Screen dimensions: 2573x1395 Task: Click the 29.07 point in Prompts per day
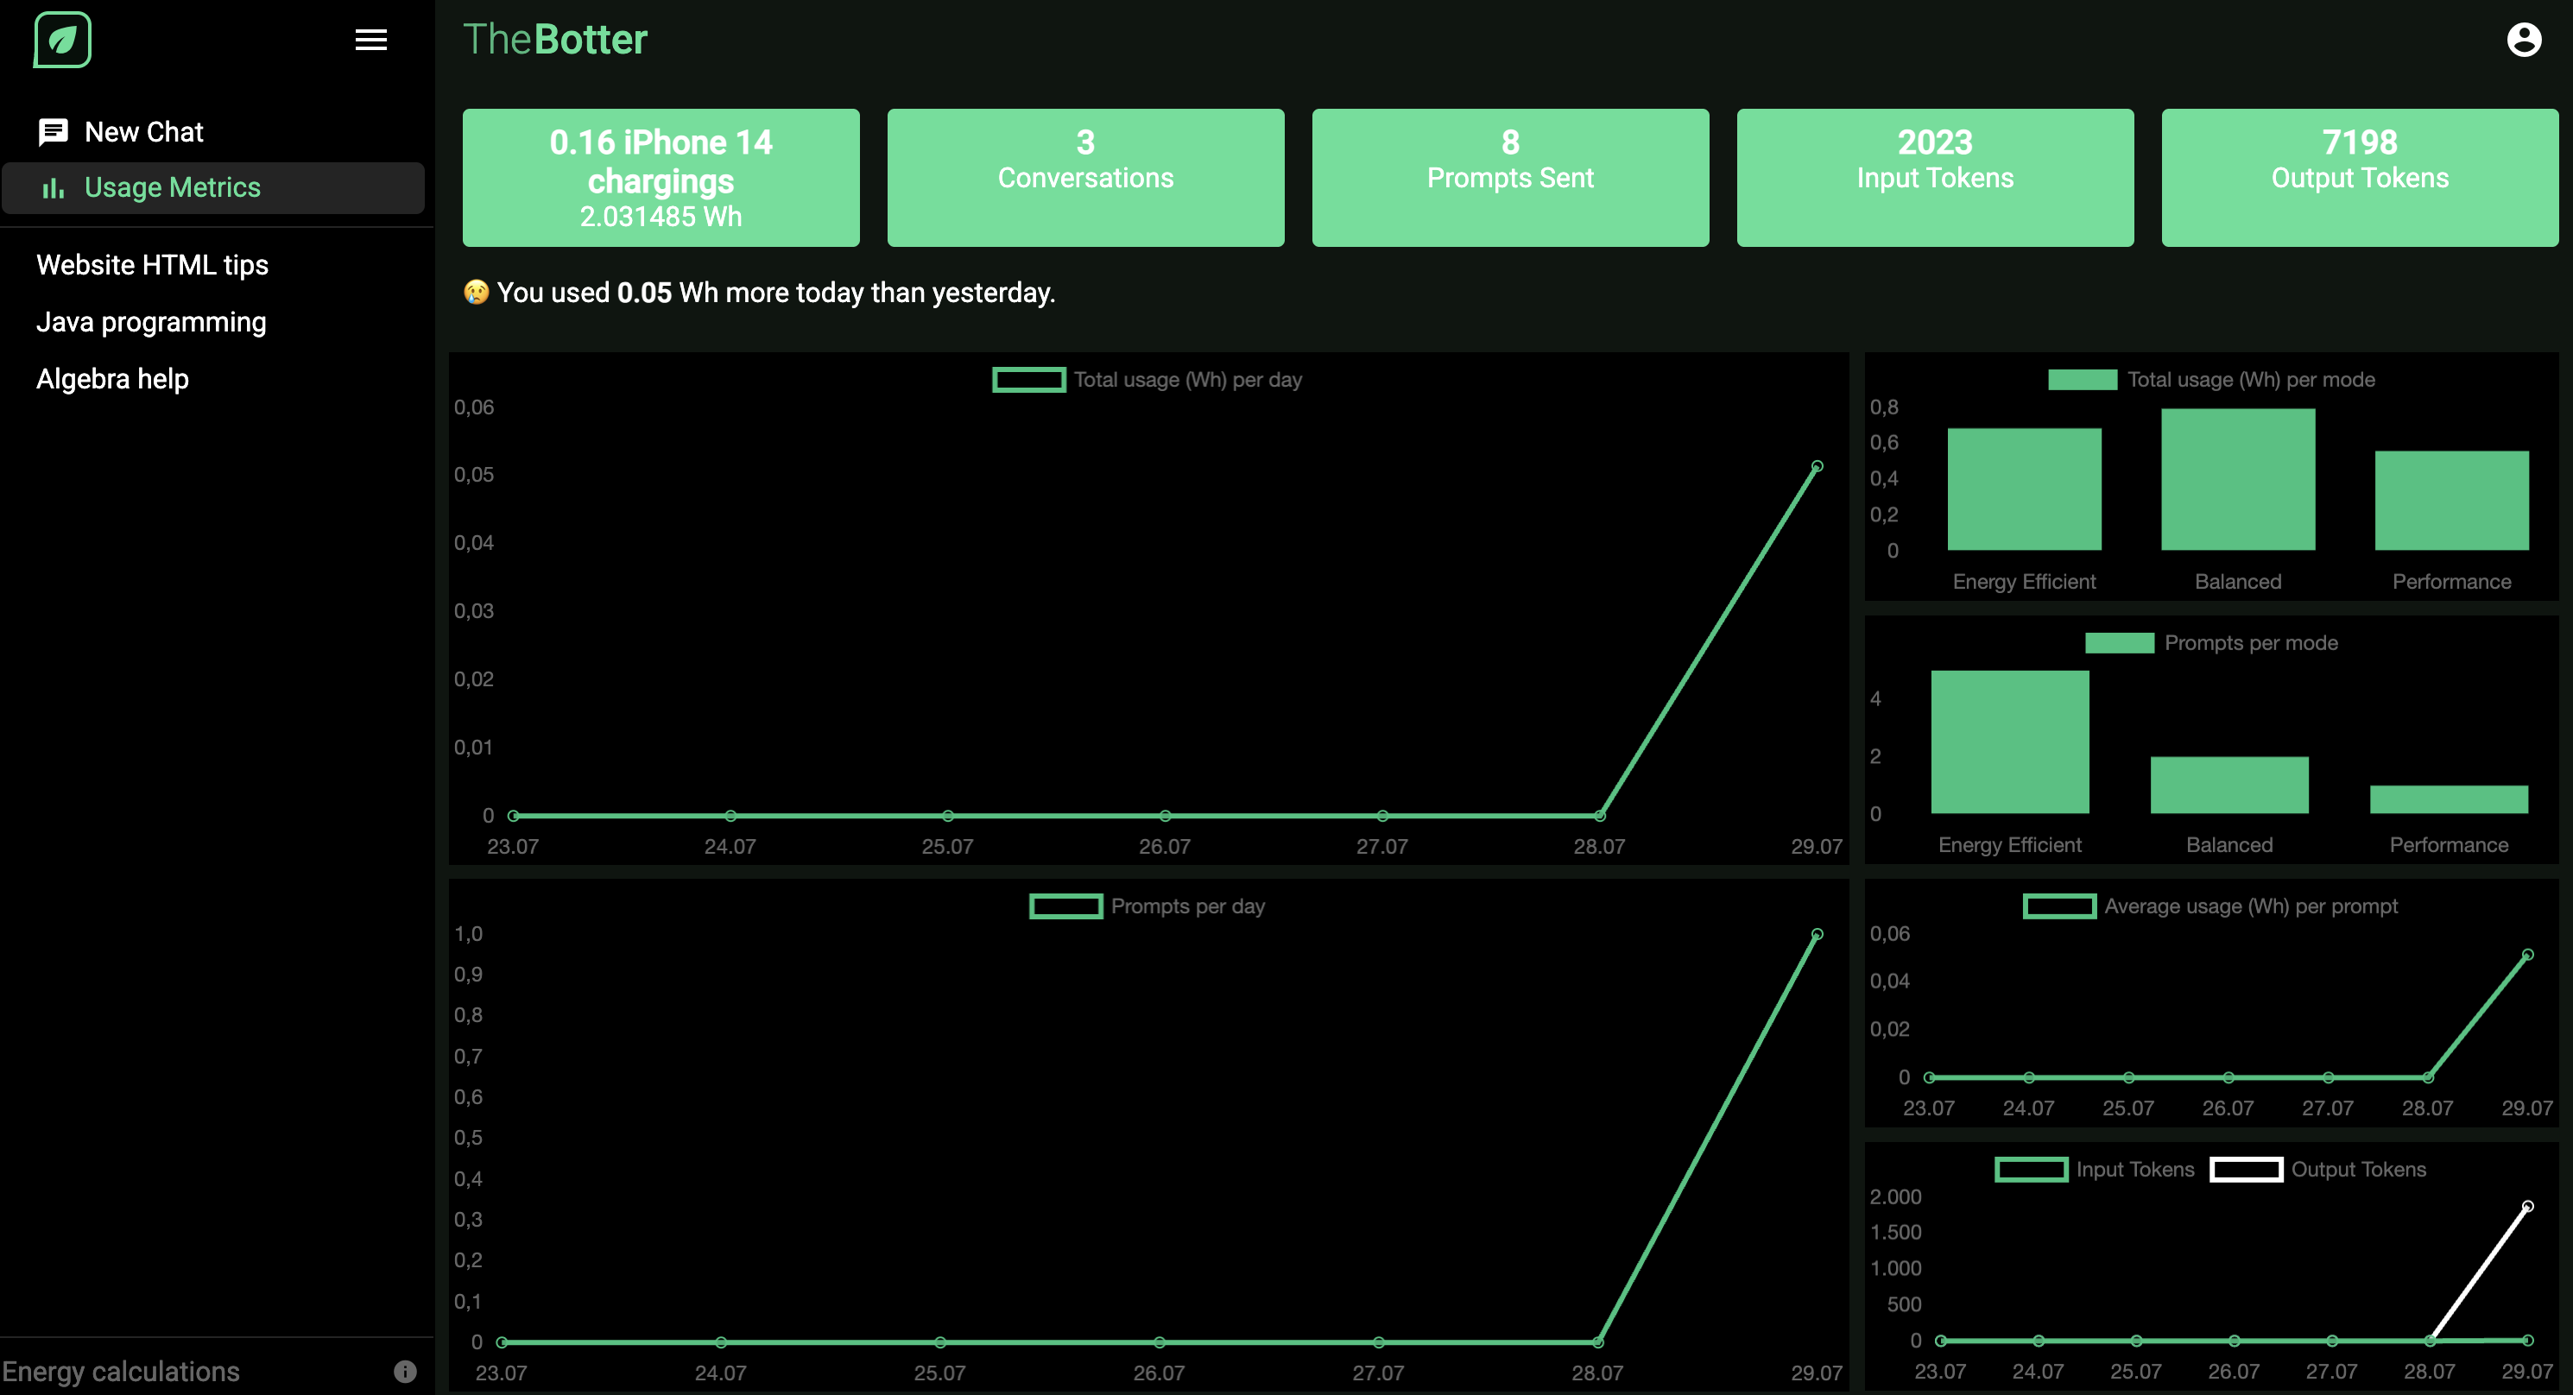pos(1817,935)
